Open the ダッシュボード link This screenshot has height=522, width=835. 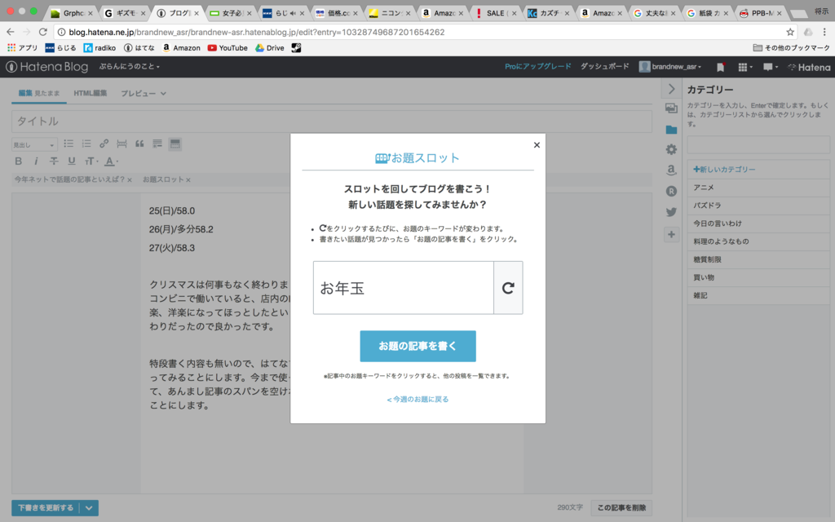pos(604,67)
